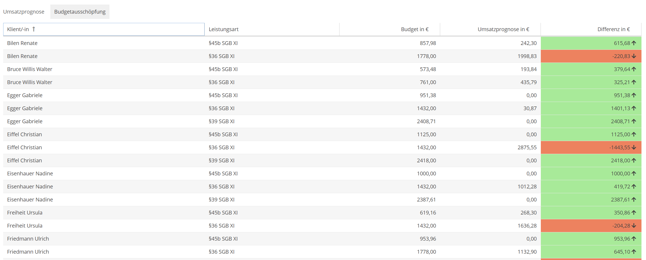Screen dimensions: 646x260
Task: Sort by Umsatzprognose in € column
Action: pyautogui.click(x=503, y=29)
